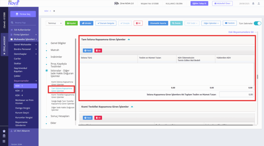Close the KDV - 1 tab
This screenshot has height=146, width=264.
54,11
